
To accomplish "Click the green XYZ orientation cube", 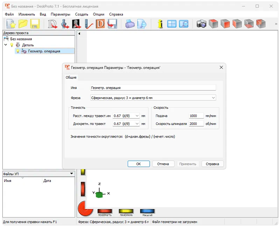I will [x=99, y=194].
